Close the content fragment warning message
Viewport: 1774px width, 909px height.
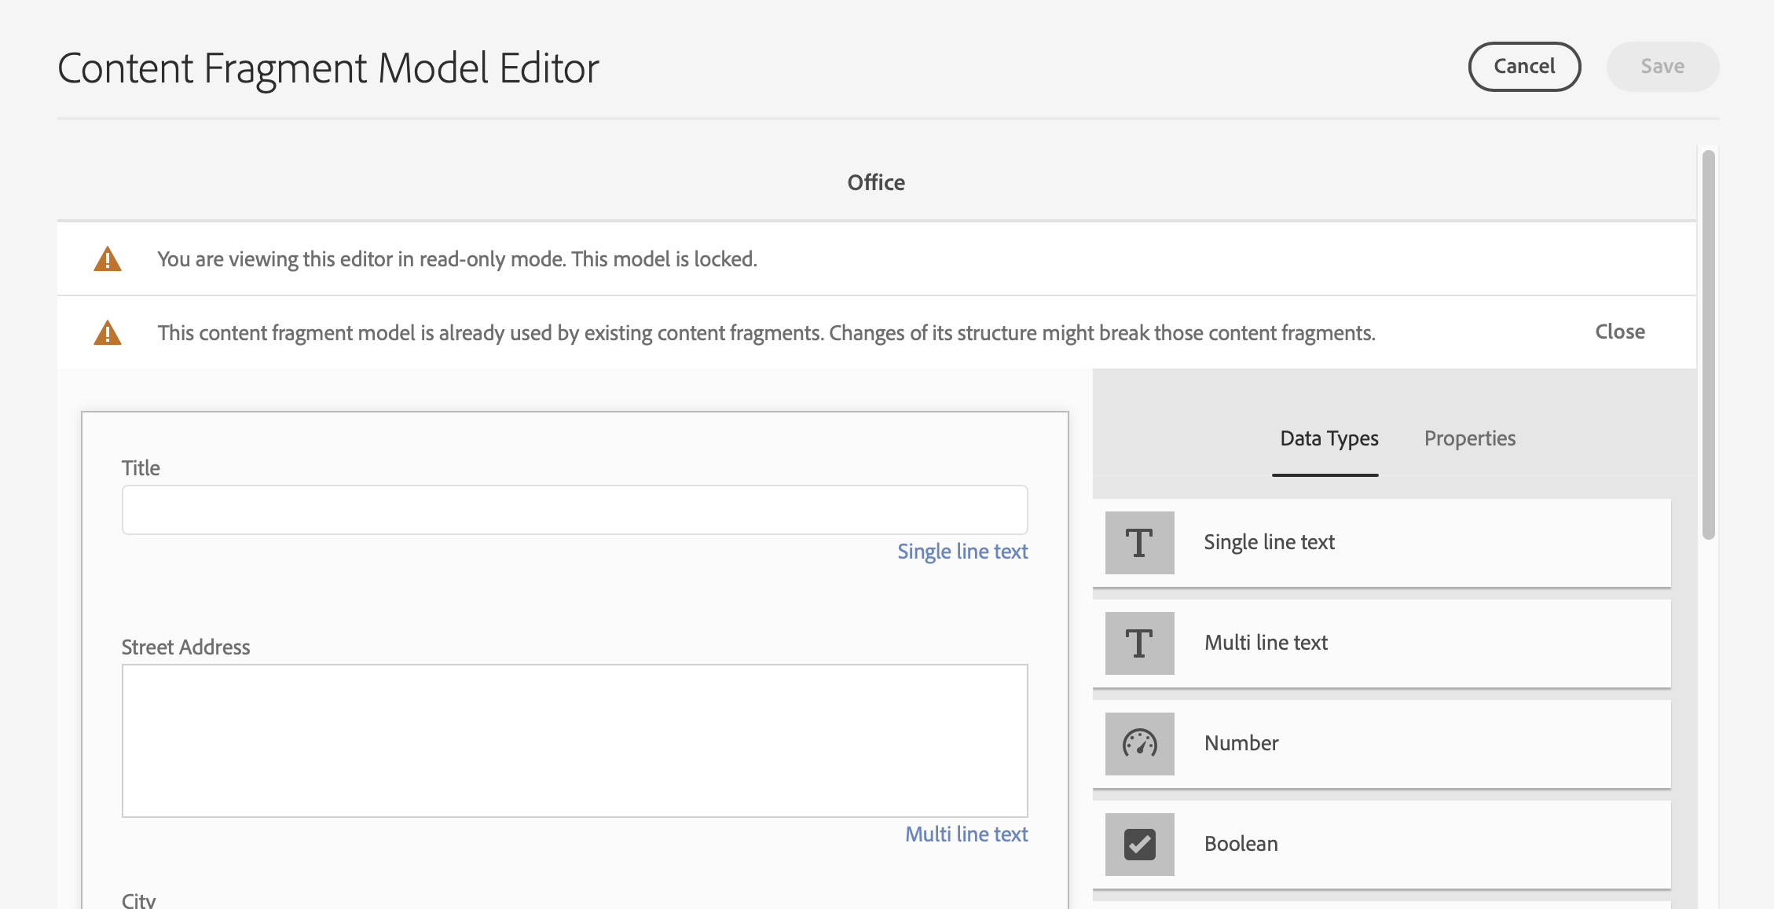(1619, 332)
